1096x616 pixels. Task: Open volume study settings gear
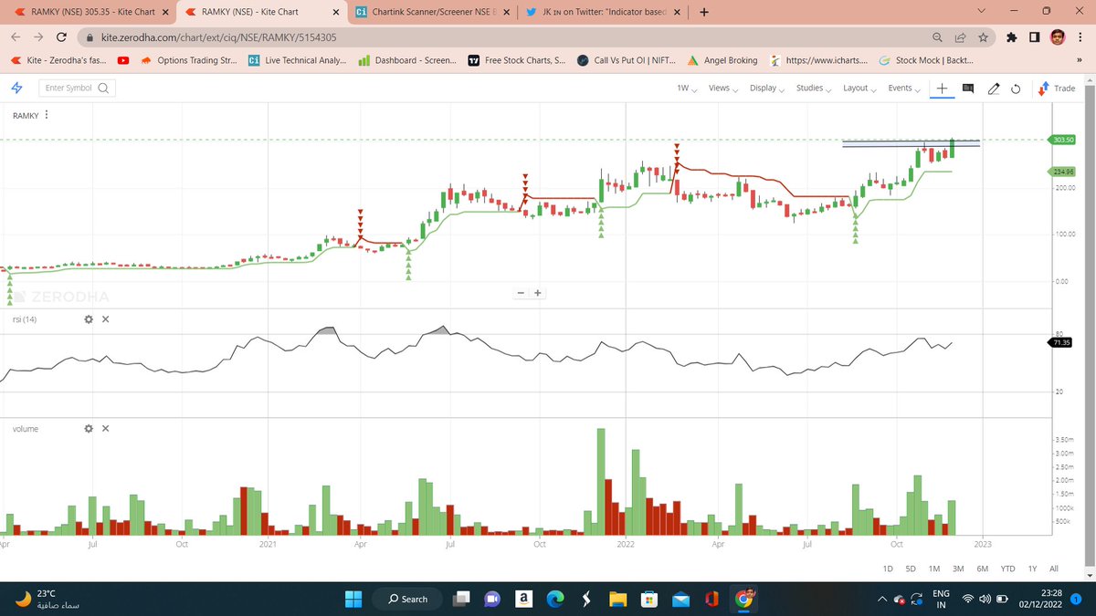pyautogui.click(x=89, y=428)
